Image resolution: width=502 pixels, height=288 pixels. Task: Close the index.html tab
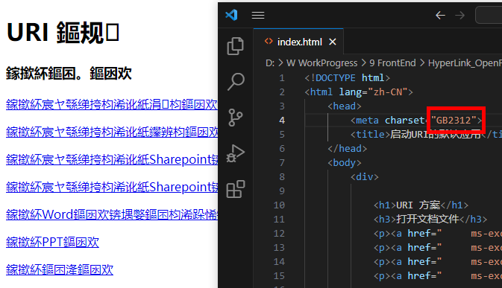333,42
